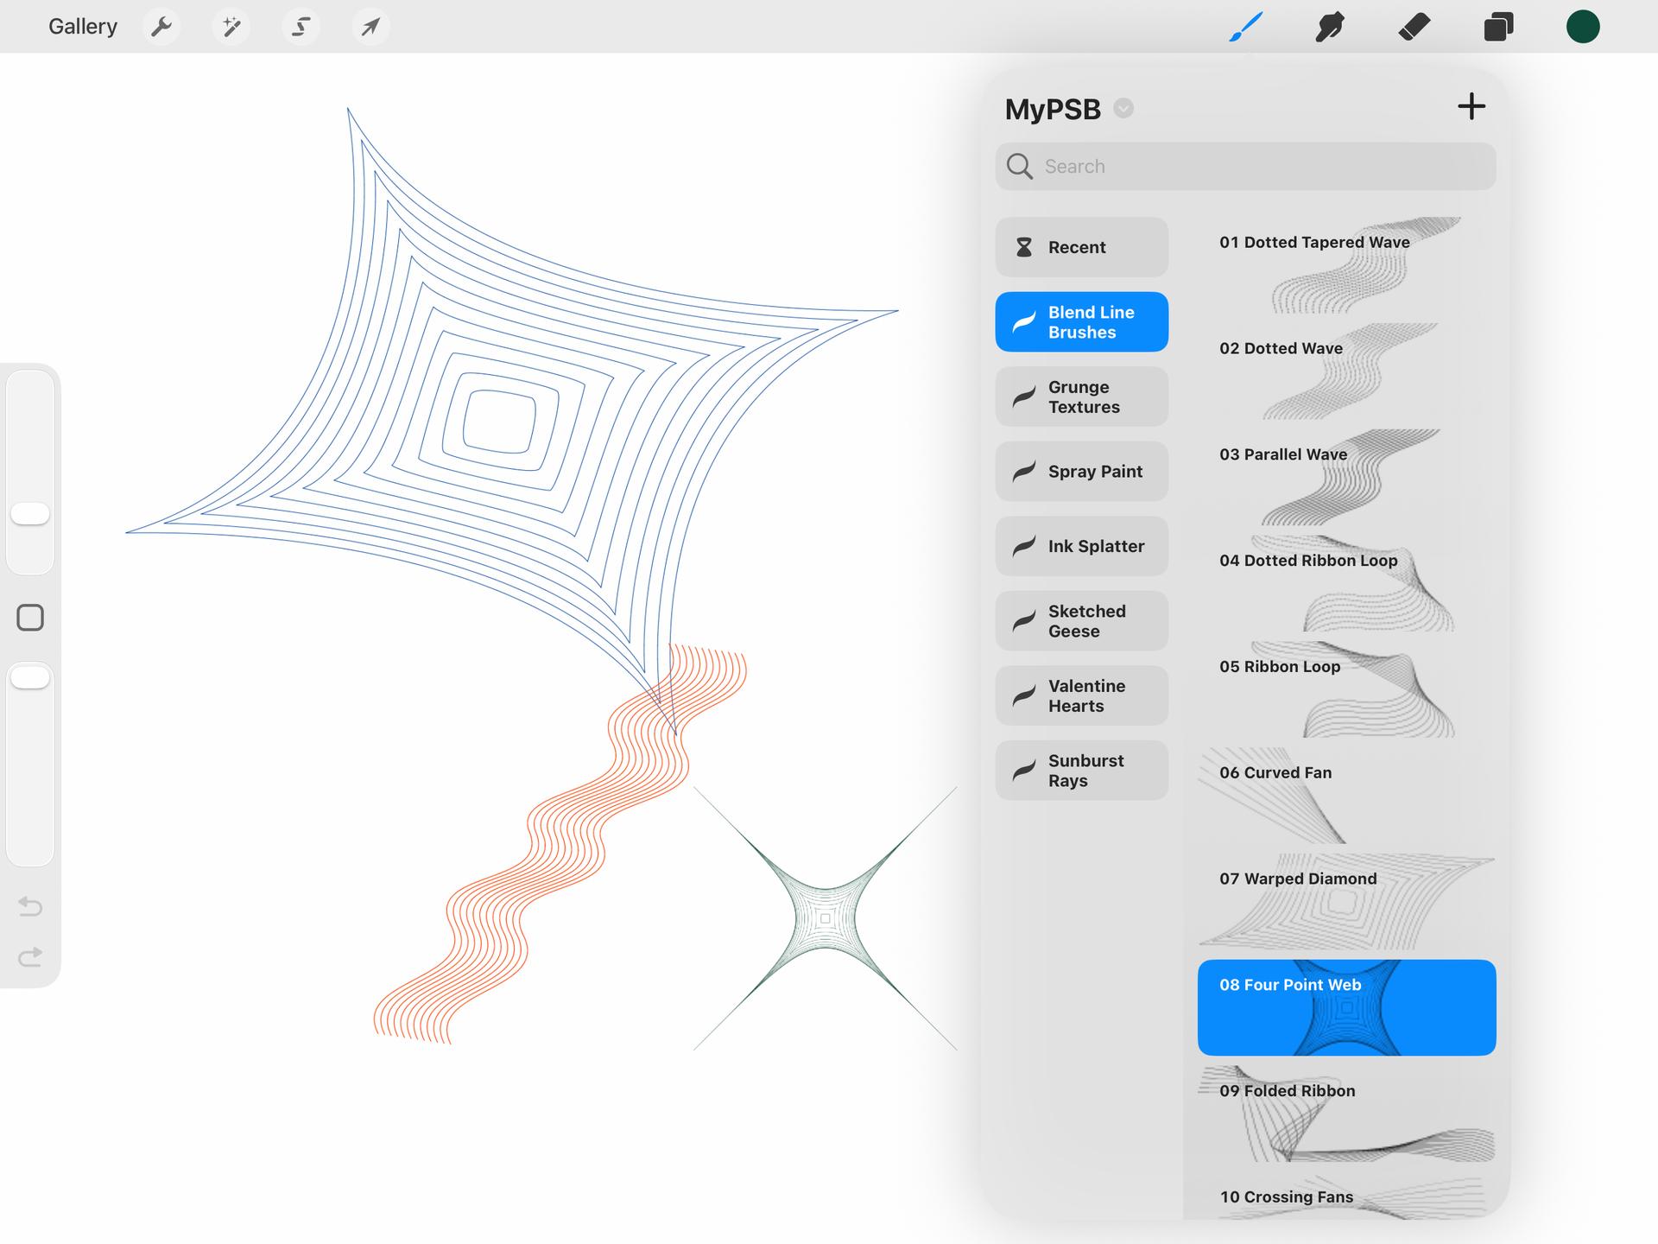Screen dimensions: 1658x1244
Task: Choose the 07 Warped Diamond brush
Action: [x=1346, y=902]
